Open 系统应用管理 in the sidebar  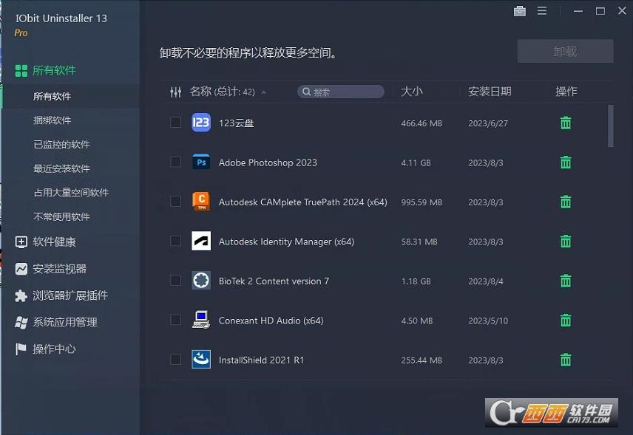20,321
